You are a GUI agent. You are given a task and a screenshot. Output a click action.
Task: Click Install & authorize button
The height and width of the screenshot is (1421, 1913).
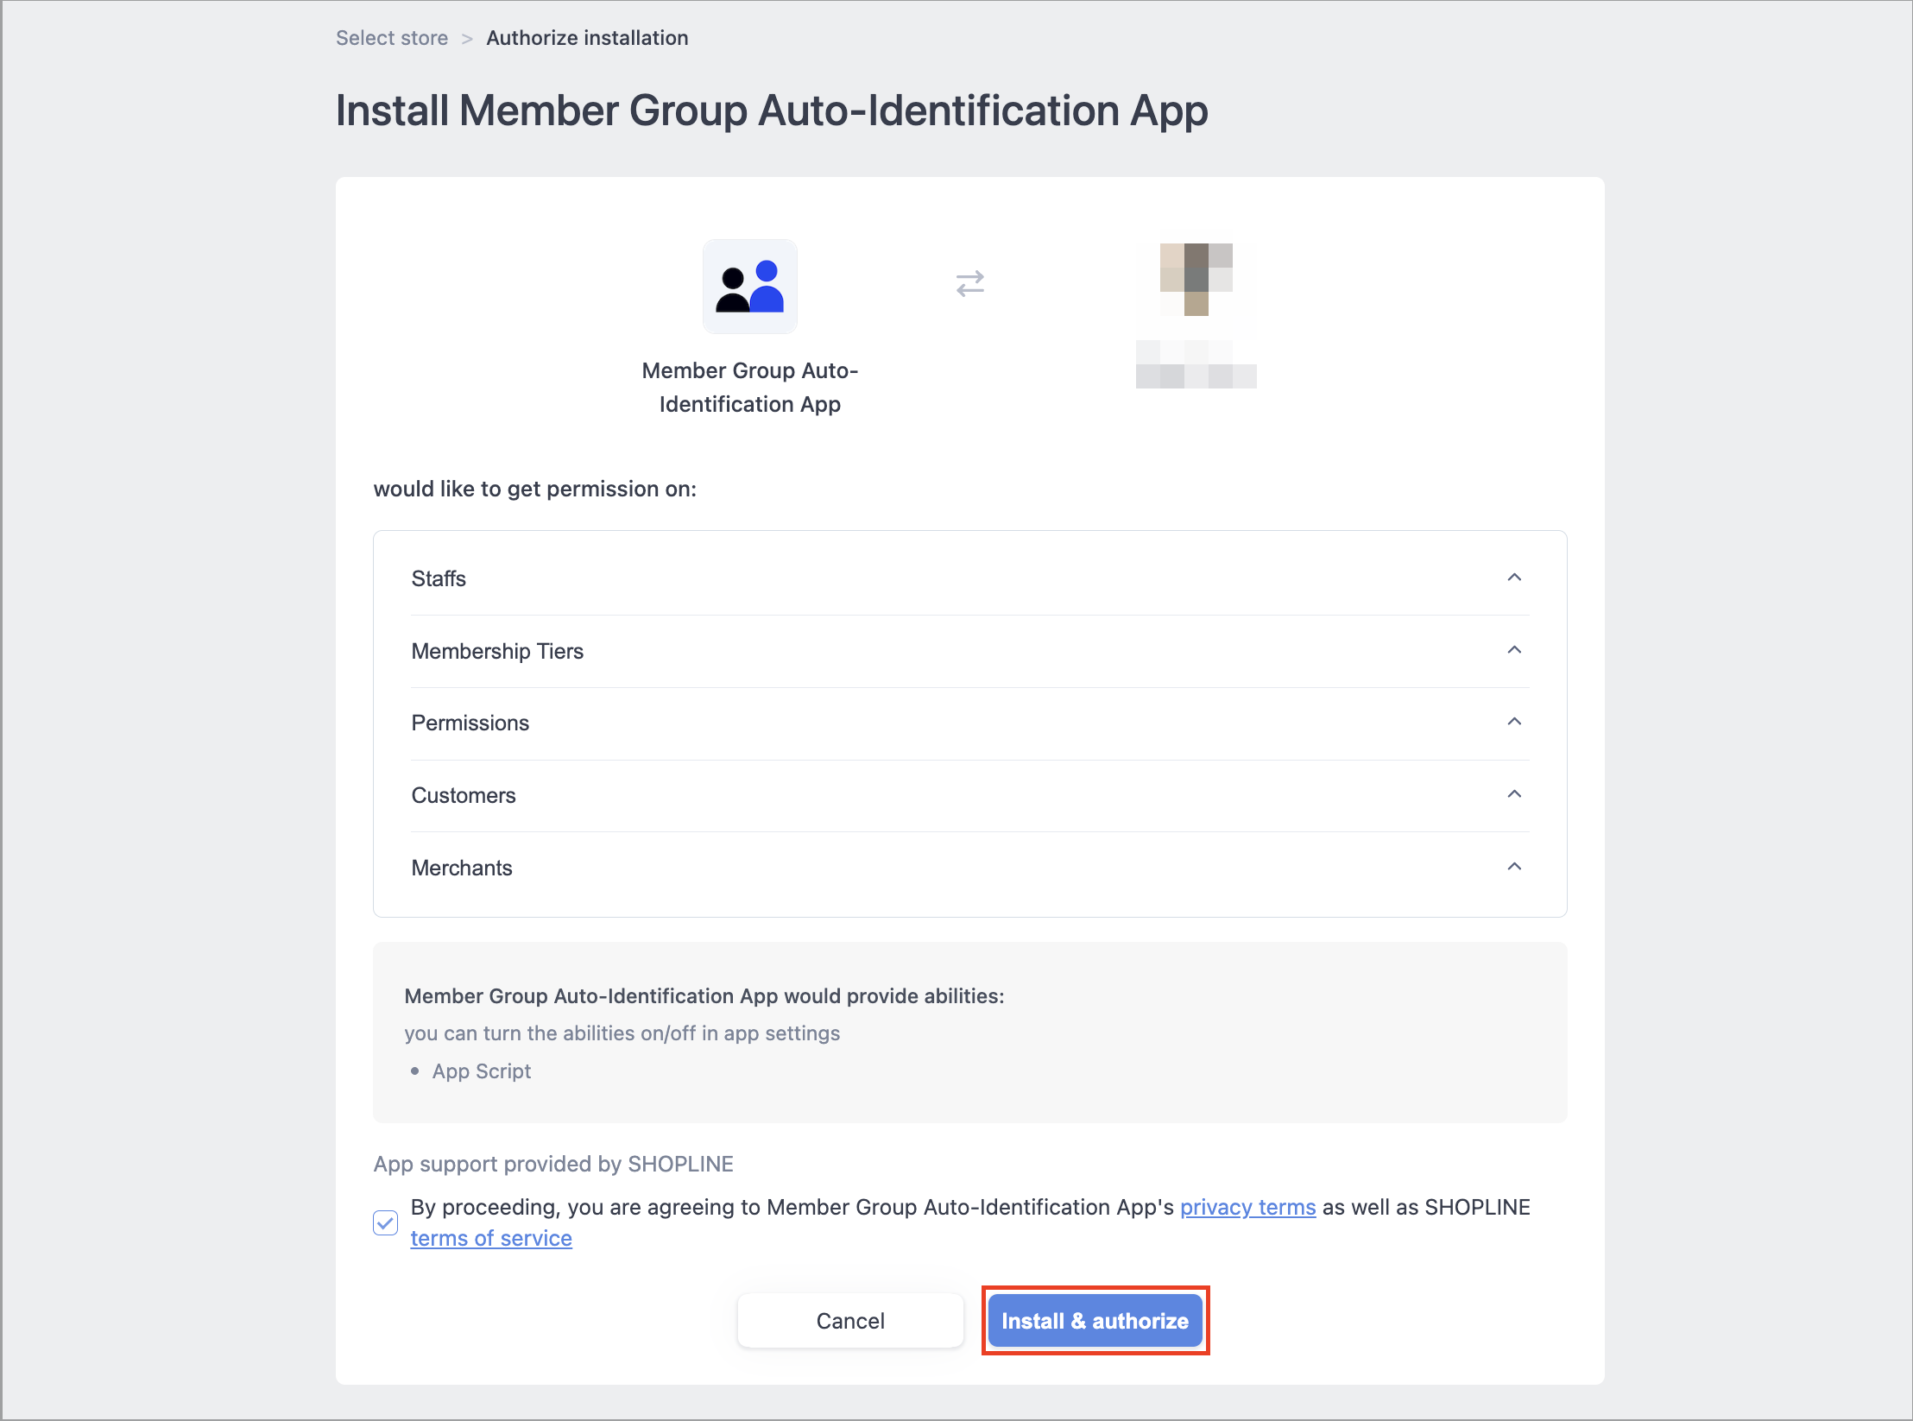click(x=1095, y=1321)
